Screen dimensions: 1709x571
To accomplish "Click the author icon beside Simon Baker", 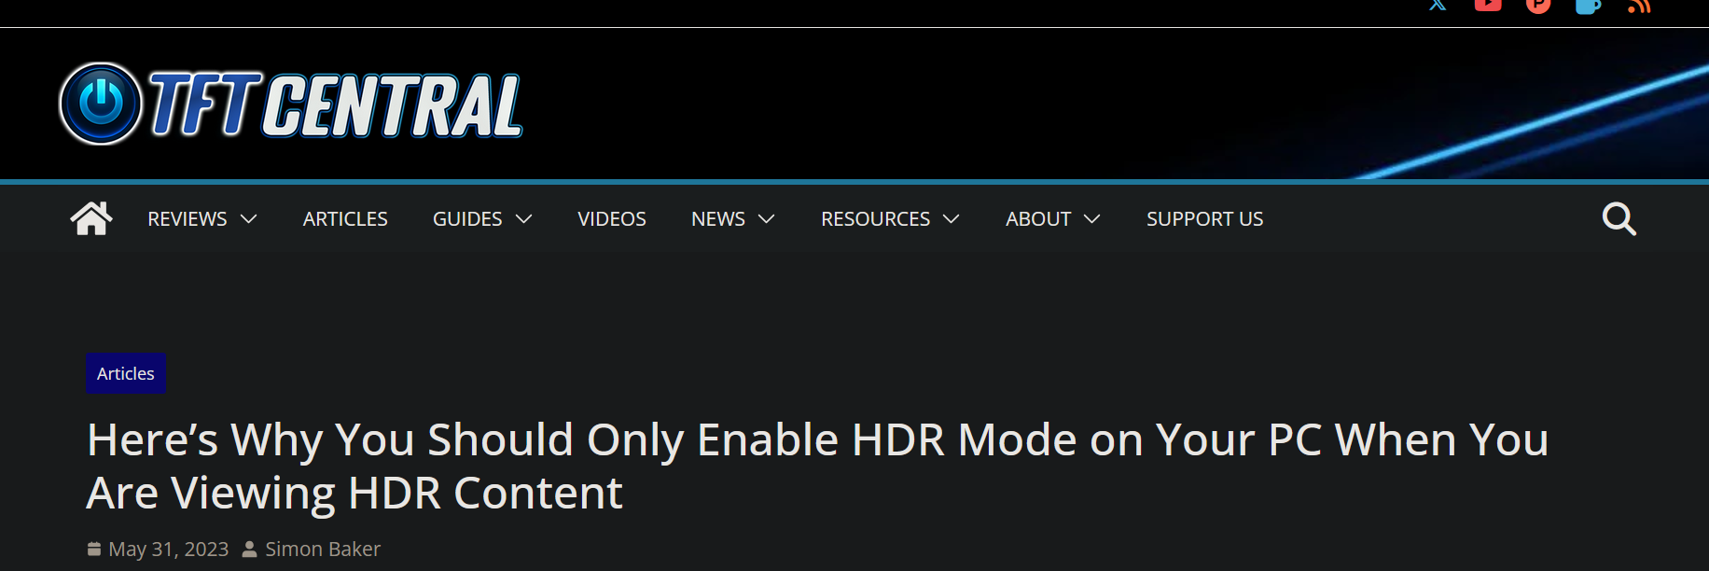I will coord(250,549).
